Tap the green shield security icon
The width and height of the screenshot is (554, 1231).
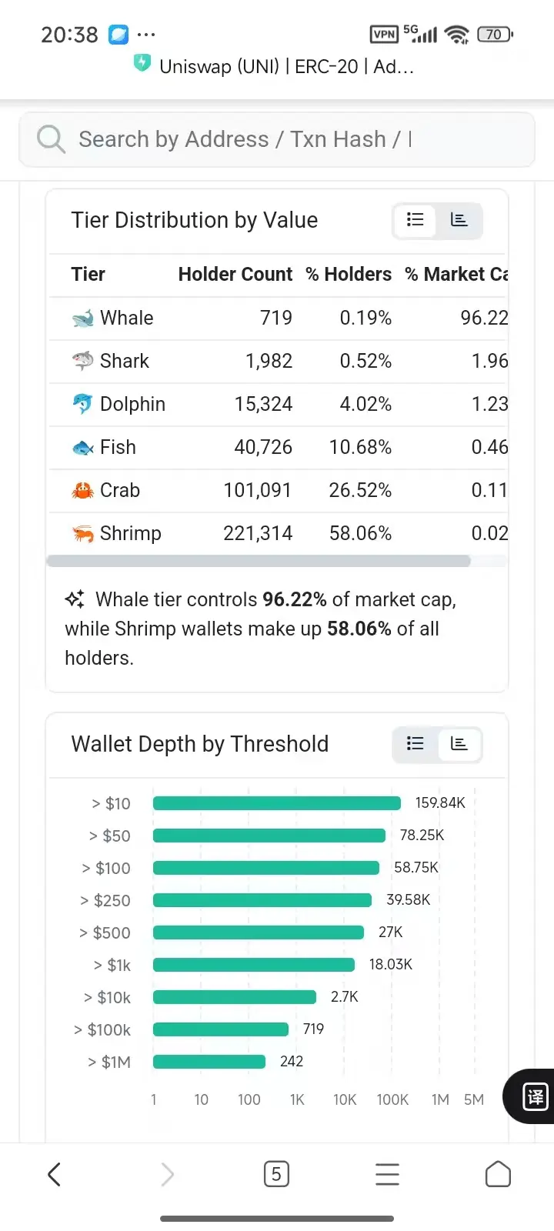click(x=142, y=64)
